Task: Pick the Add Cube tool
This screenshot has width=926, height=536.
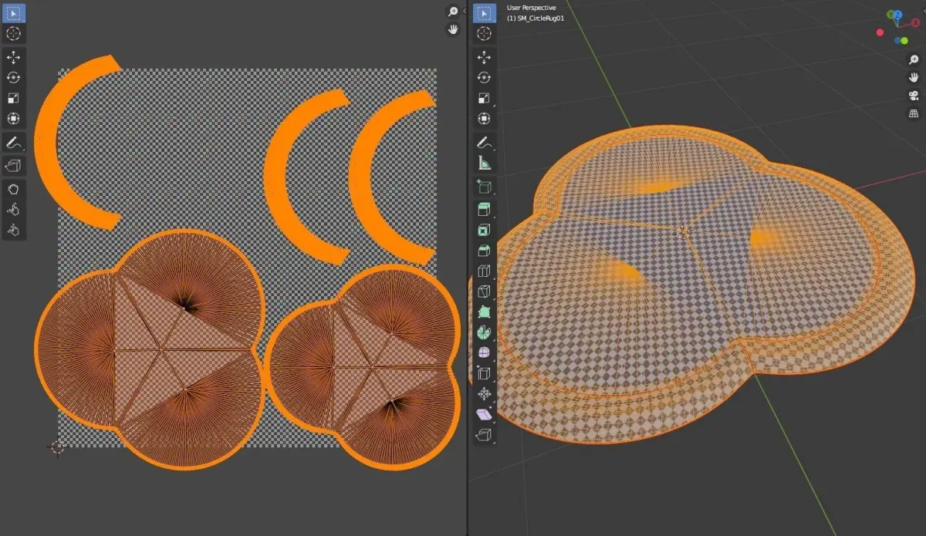Action: (x=484, y=187)
